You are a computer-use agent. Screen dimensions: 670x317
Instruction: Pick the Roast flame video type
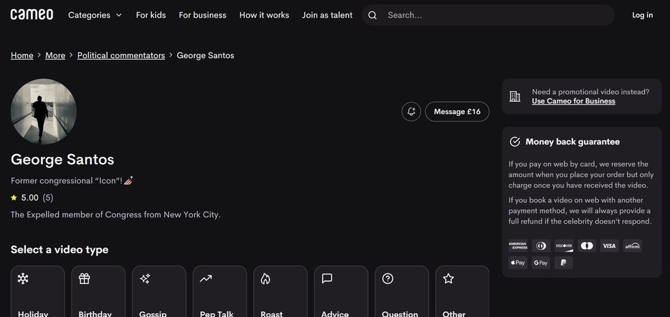point(280,292)
